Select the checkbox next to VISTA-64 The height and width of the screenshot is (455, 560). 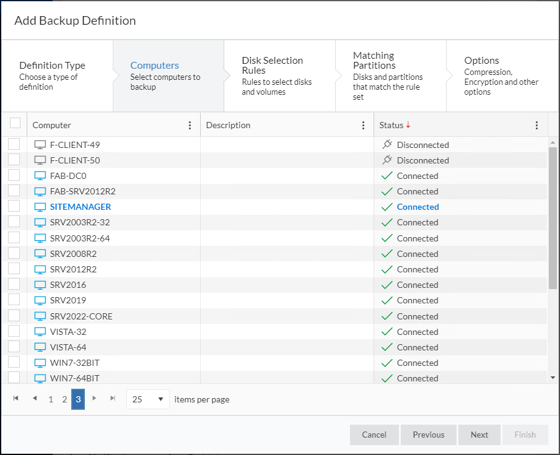click(x=14, y=347)
